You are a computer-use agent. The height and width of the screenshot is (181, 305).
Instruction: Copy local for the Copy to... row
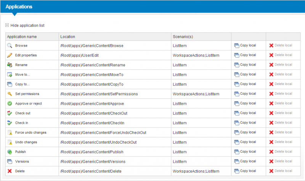coord(245,84)
